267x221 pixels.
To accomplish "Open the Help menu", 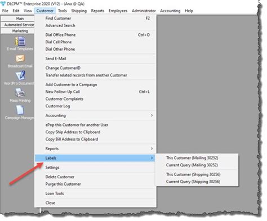I will 189,11.
